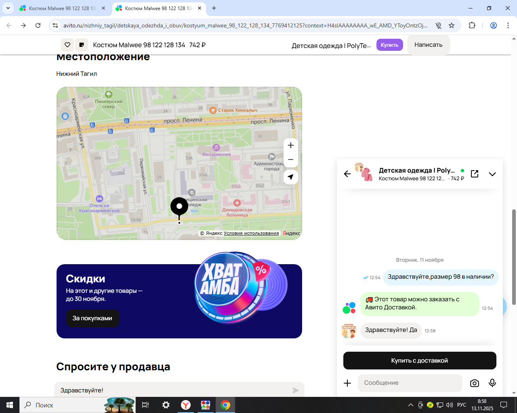This screenshot has height=413, width=517.
Task: Click the За покупками button
Action: (92, 318)
